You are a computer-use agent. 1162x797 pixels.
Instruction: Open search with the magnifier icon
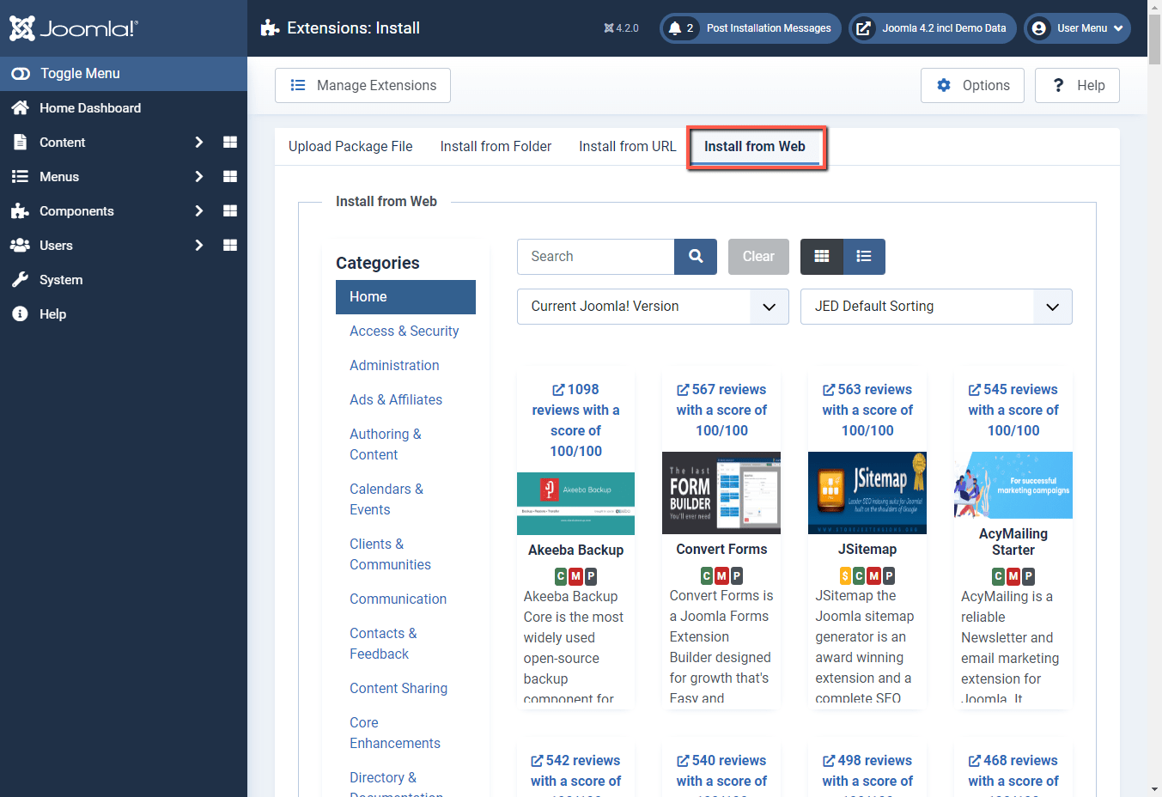695,256
